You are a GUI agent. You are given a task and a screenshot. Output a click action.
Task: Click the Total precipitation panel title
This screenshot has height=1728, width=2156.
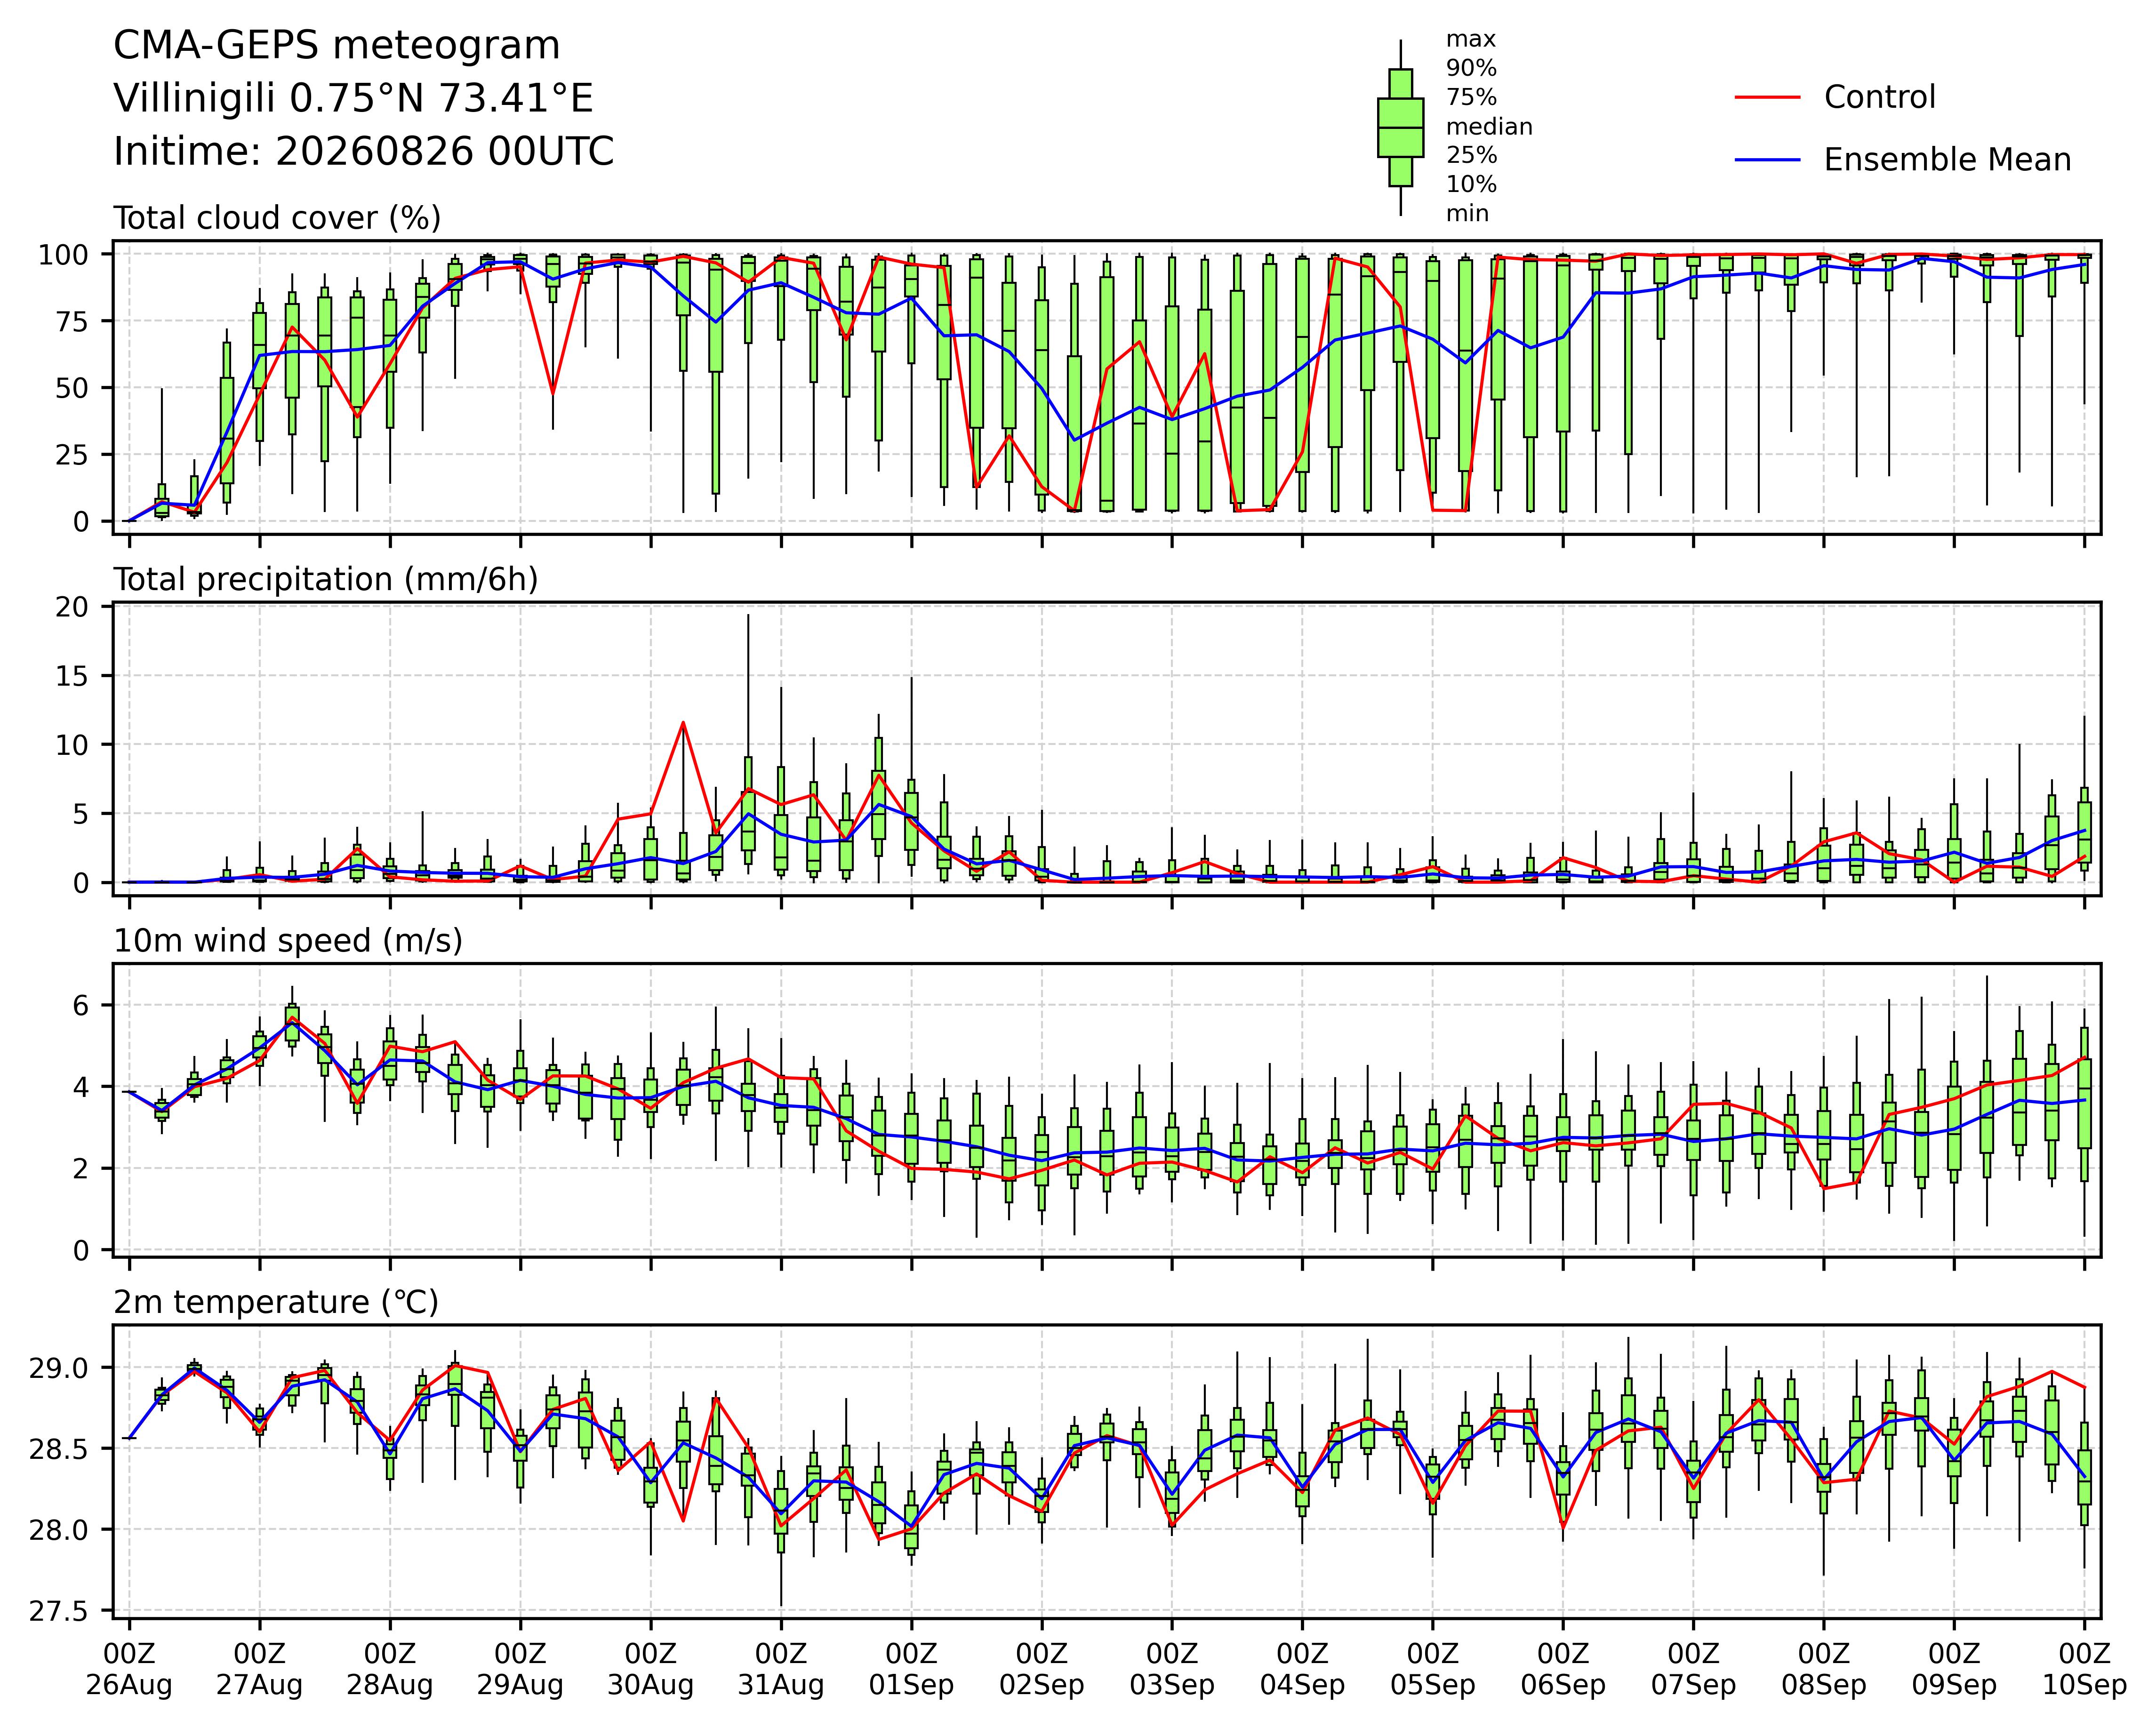pos(326,580)
